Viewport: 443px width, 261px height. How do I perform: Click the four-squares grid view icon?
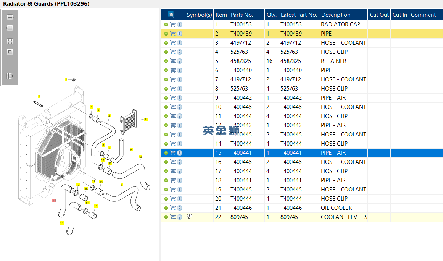(x=10, y=41)
